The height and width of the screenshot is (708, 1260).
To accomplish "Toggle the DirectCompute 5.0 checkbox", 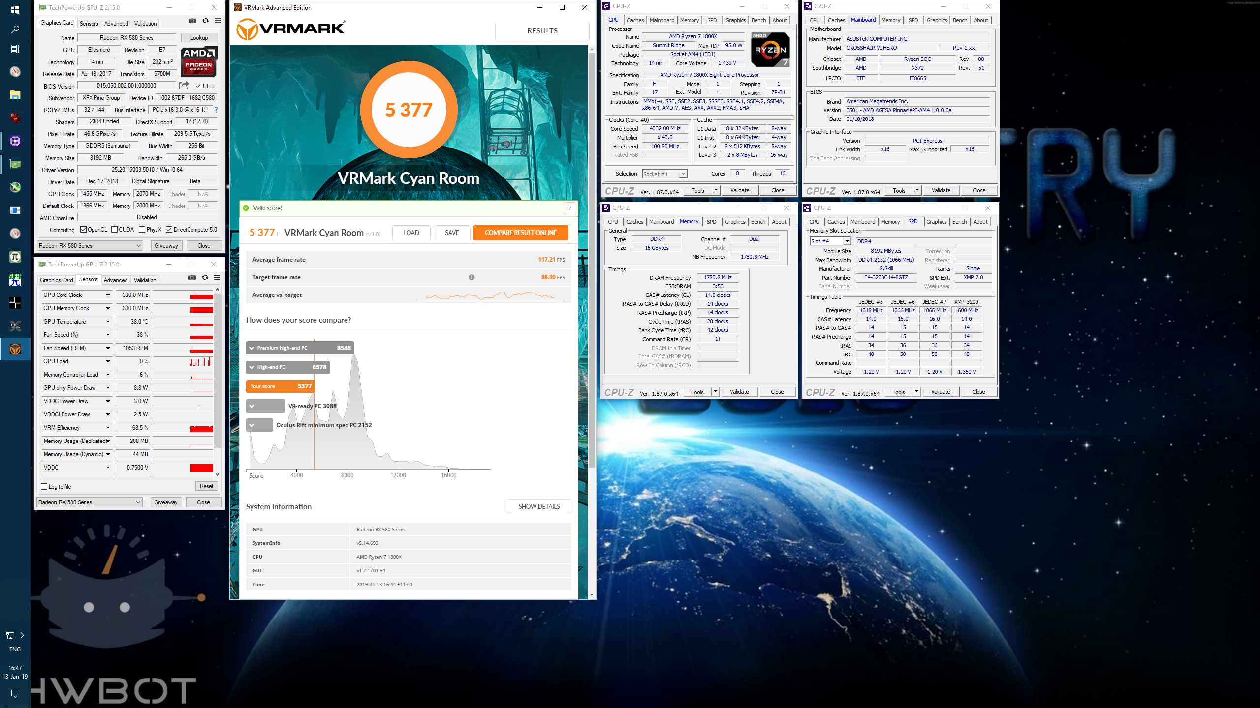I will tap(169, 230).
